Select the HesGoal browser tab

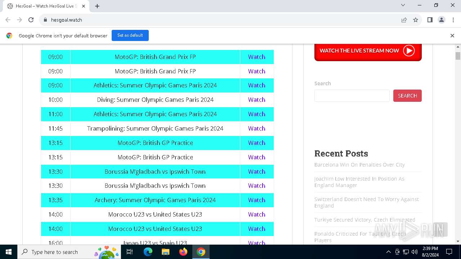click(x=46, y=6)
